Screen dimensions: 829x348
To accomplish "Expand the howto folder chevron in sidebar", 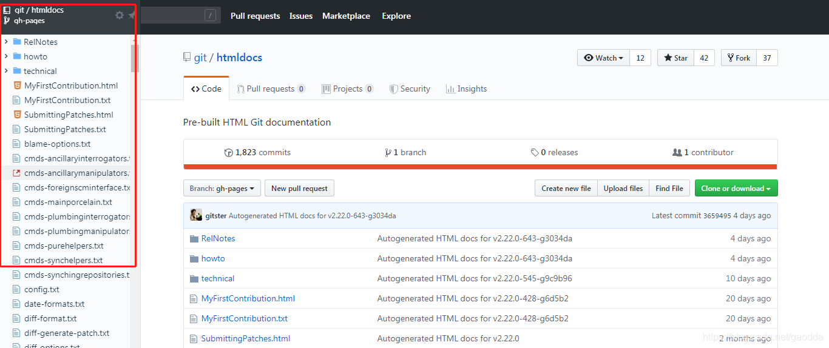I will pos(6,56).
